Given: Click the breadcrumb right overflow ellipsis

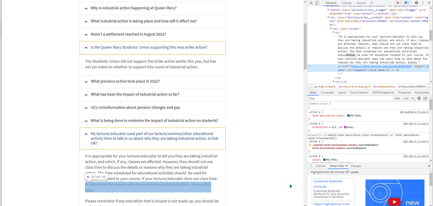Looking at the screenshot, I should pyautogui.click(x=430, y=87).
